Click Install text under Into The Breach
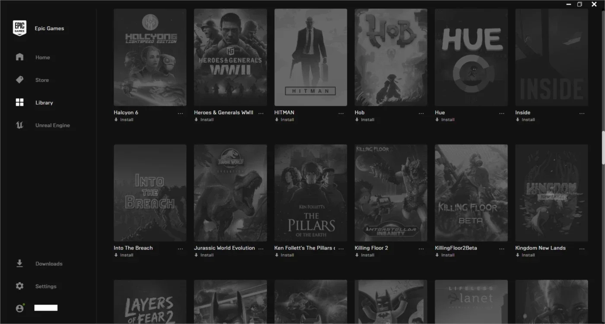 127,255
